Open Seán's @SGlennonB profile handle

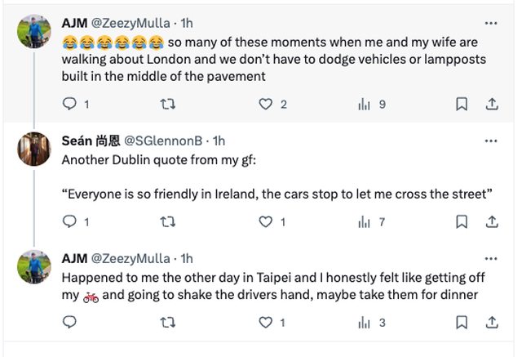point(164,141)
